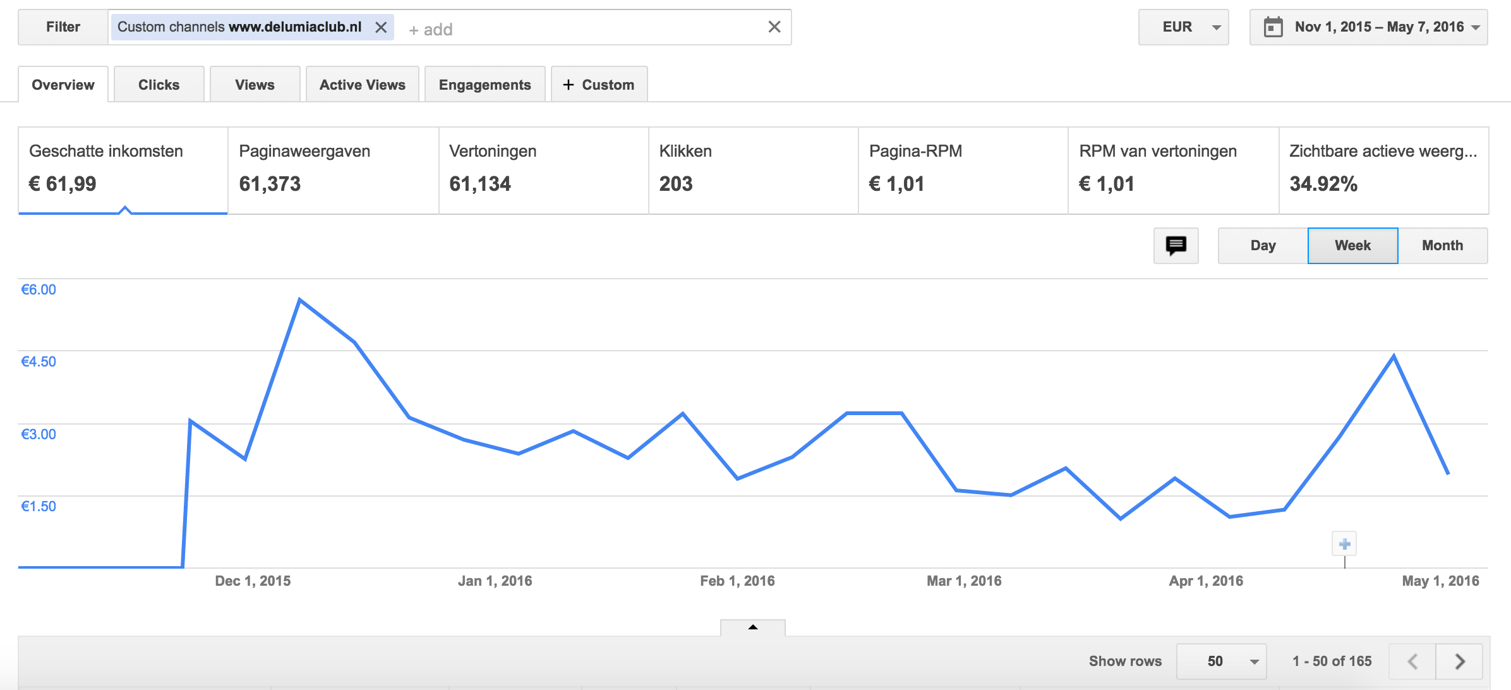
Task: Set chart granularity to Month
Action: pos(1443,245)
